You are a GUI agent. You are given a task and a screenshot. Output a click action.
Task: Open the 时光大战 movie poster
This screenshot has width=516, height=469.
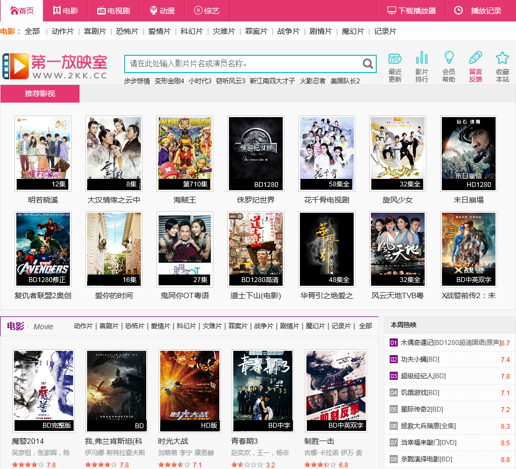(x=190, y=391)
